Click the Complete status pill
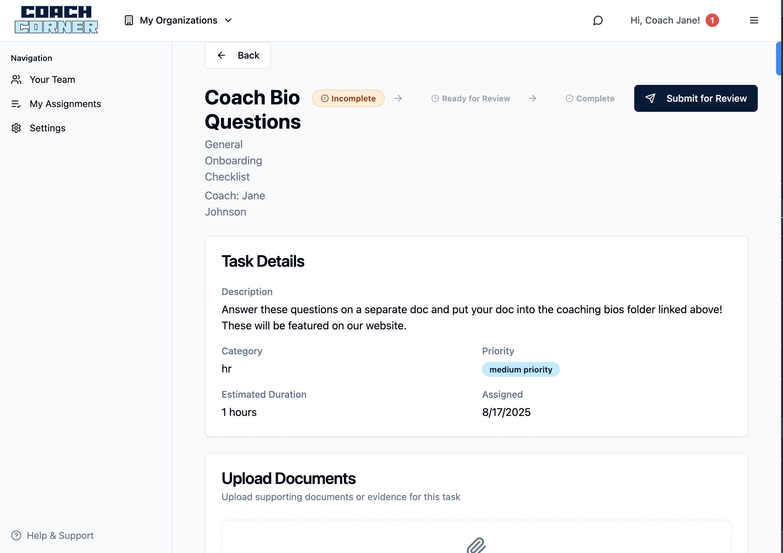The image size is (783, 553). tap(590, 98)
